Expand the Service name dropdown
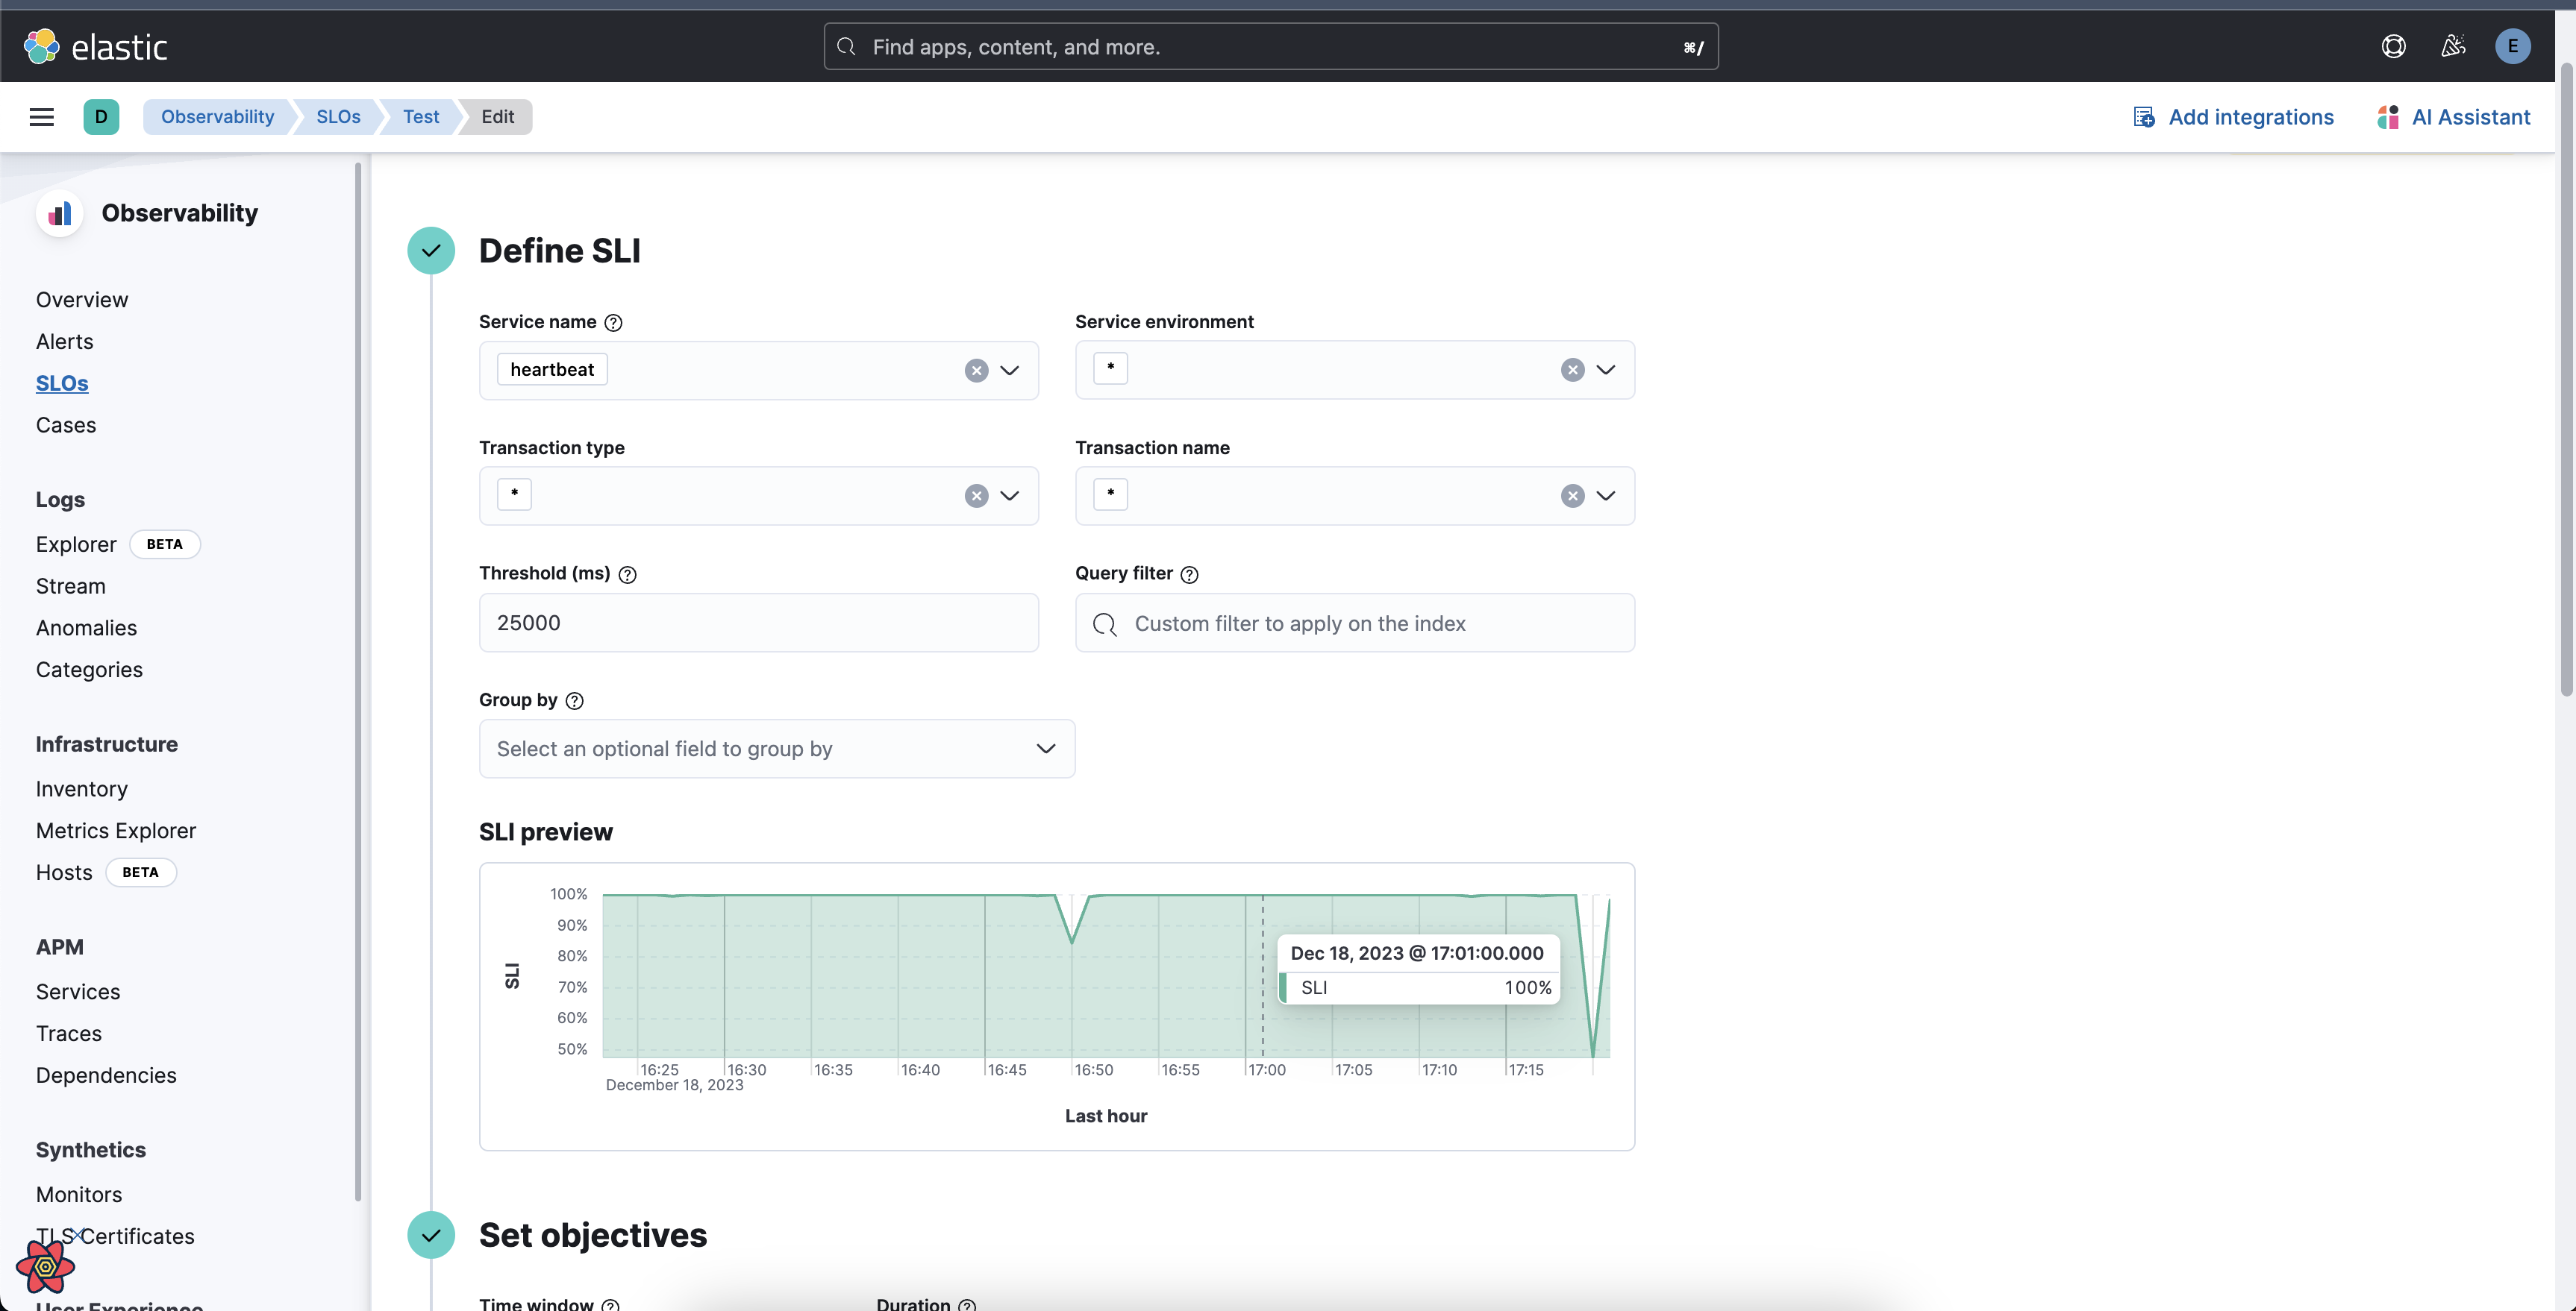 pyautogui.click(x=1010, y=371)
